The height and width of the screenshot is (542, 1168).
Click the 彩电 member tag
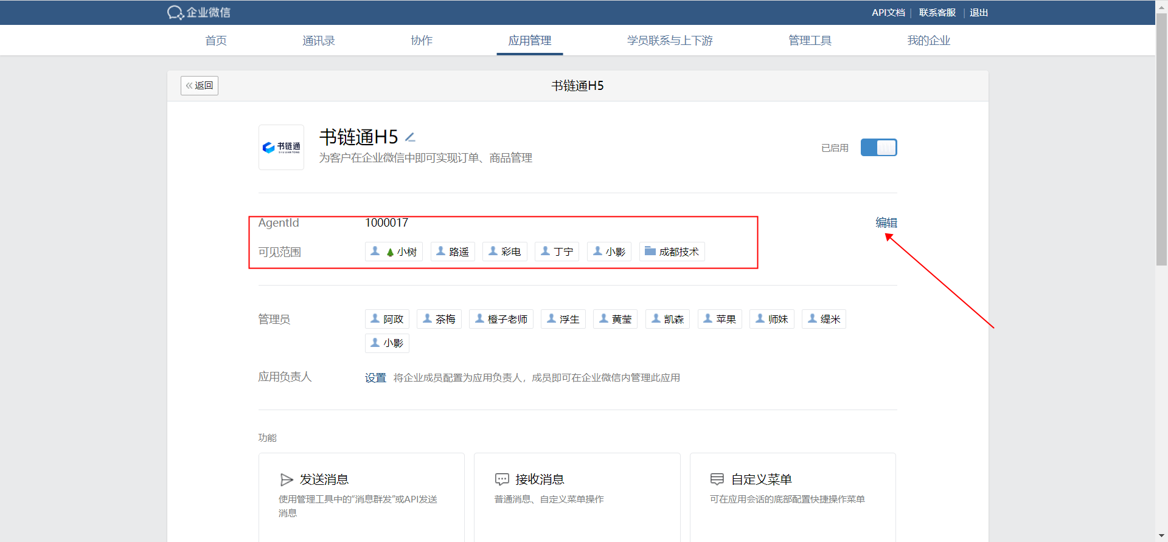pos(505,252)
